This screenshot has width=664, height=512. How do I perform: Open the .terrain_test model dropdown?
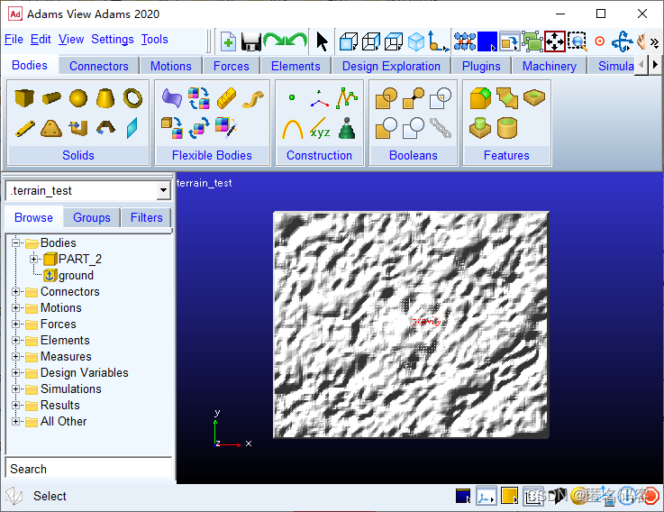tap(163, 191)
